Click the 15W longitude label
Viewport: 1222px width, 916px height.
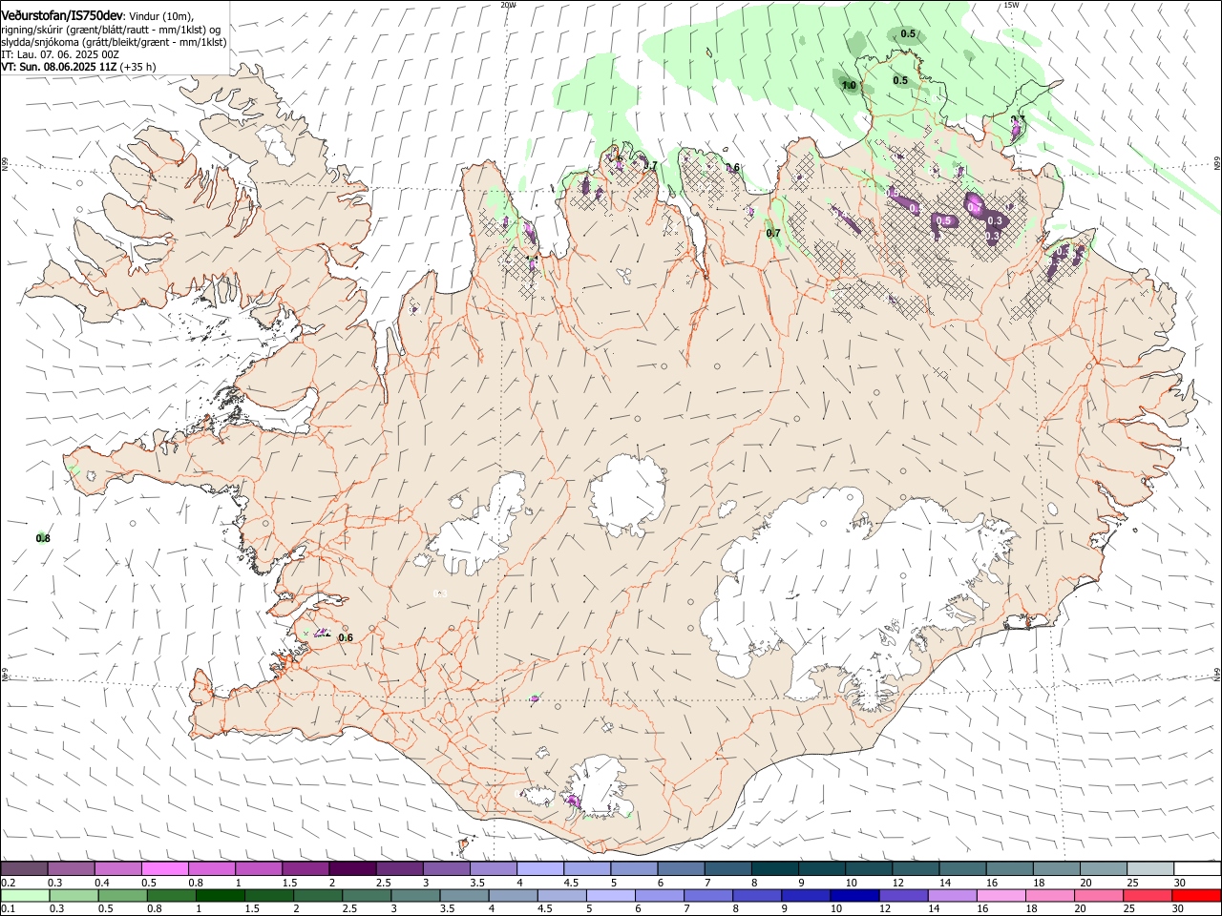pos(1011,4)
